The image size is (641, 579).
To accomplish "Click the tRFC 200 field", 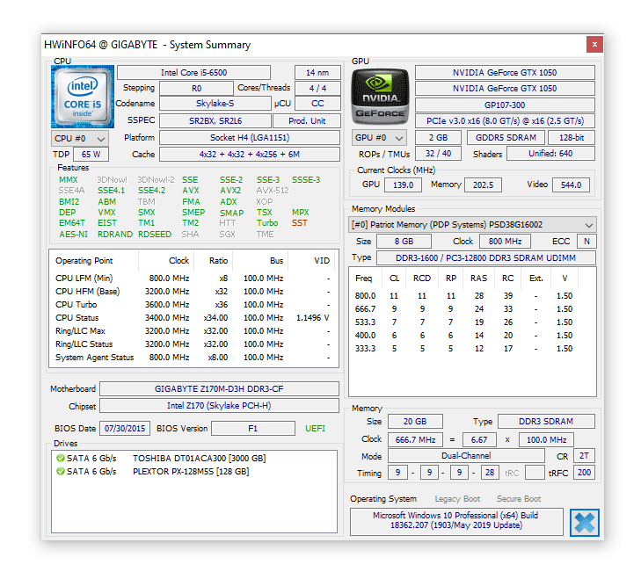I will pos(584,473).
